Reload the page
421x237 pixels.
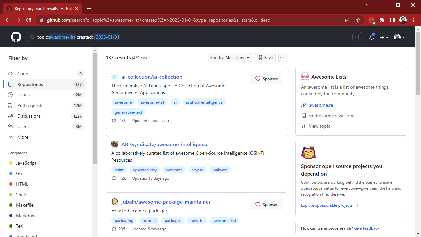point(29,20)
